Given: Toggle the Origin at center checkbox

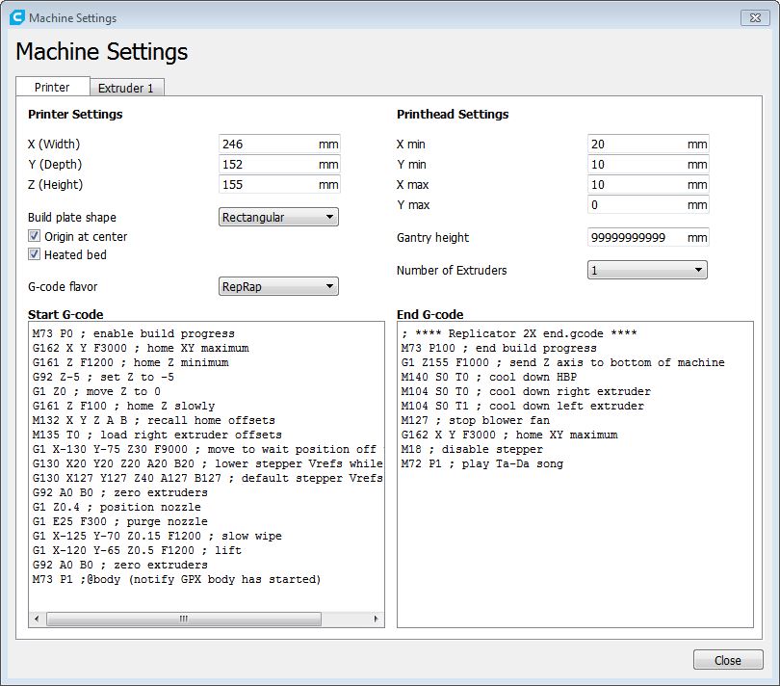Looking at the screenshot, I should click(35, 236).
